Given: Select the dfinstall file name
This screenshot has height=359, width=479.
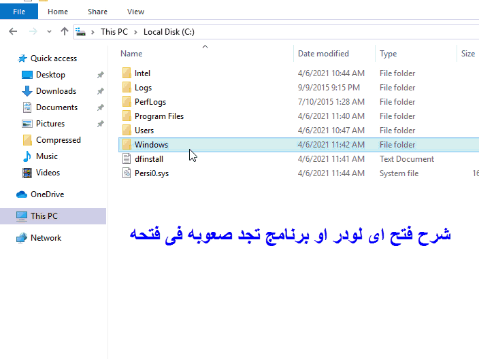Looking at the screenshot, I should tap(149, 159).
